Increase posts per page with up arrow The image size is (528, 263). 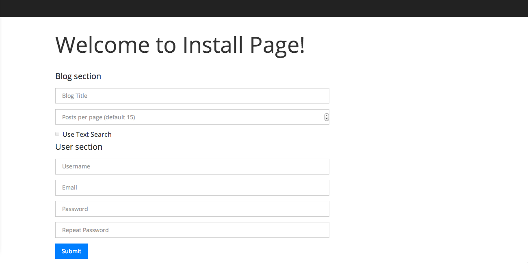pyautogui.click(x=327, y=115)
